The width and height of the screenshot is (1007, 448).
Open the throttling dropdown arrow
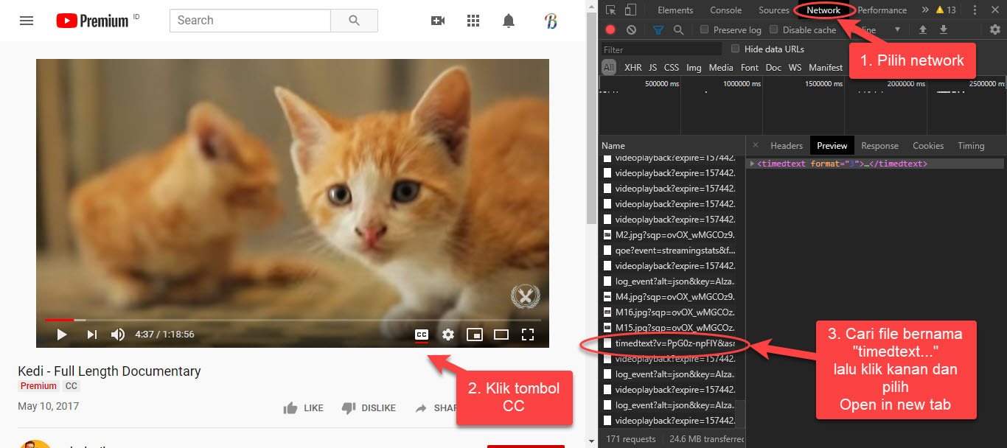[897, 30]
